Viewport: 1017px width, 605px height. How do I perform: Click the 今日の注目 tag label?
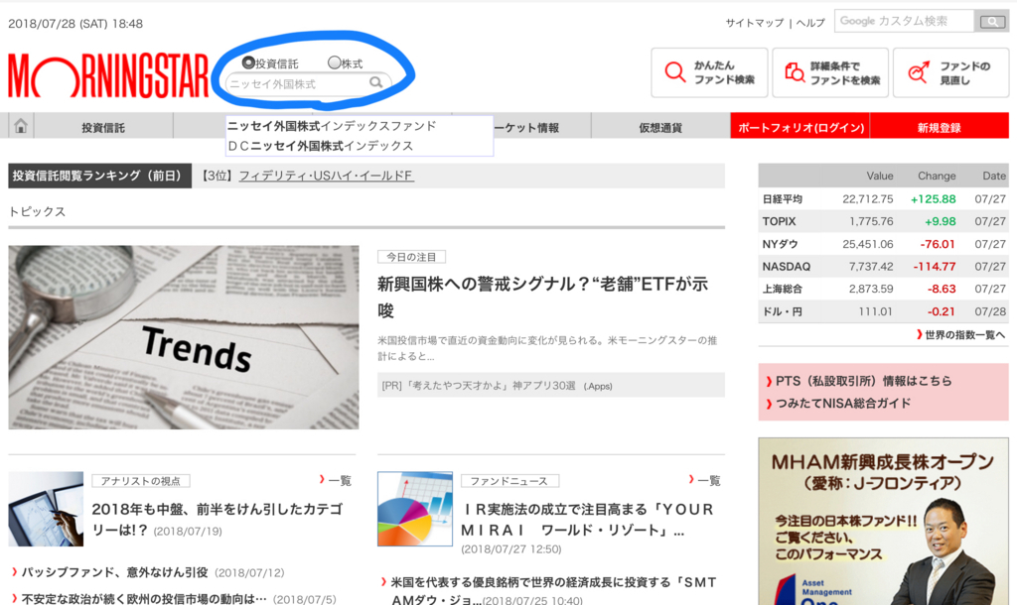click(412, 257)
